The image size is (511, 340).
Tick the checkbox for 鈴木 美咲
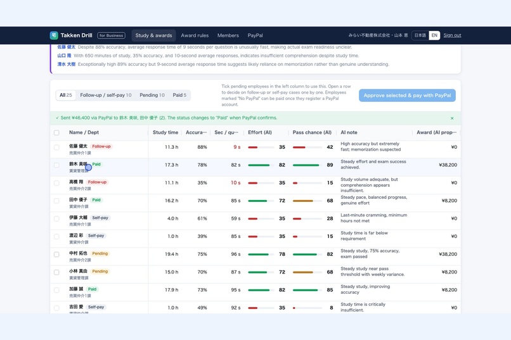(x=56, y=165)
